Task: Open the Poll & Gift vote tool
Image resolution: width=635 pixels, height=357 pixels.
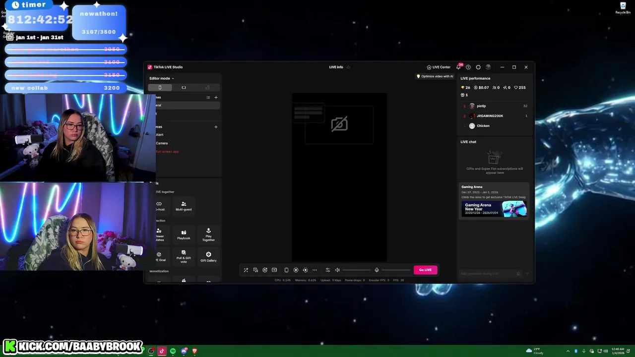Action: [184, 256]
